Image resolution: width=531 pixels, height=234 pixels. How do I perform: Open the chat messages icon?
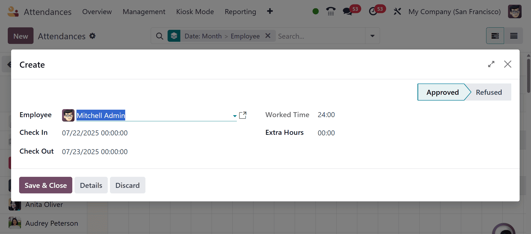tap(347, 12)
